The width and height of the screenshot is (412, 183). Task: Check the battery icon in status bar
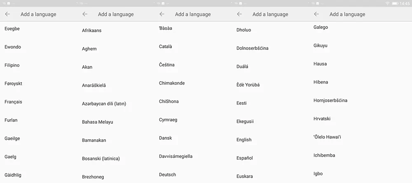[395, 3]
